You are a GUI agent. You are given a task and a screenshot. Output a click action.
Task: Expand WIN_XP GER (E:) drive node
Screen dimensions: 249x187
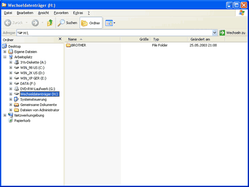[11, 78]
